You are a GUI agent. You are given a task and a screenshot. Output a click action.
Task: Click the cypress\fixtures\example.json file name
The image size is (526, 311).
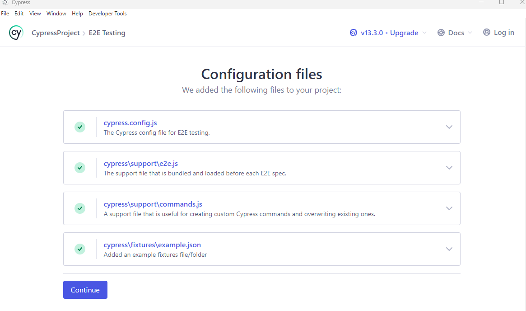(152, 245)
